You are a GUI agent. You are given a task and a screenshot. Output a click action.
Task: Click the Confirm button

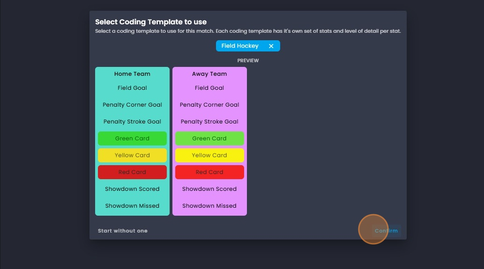386,231
